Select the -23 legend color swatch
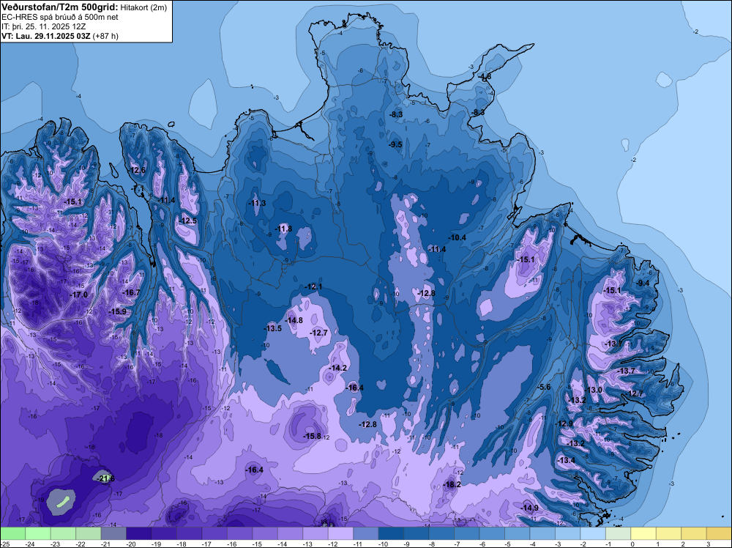 point(63,533)
